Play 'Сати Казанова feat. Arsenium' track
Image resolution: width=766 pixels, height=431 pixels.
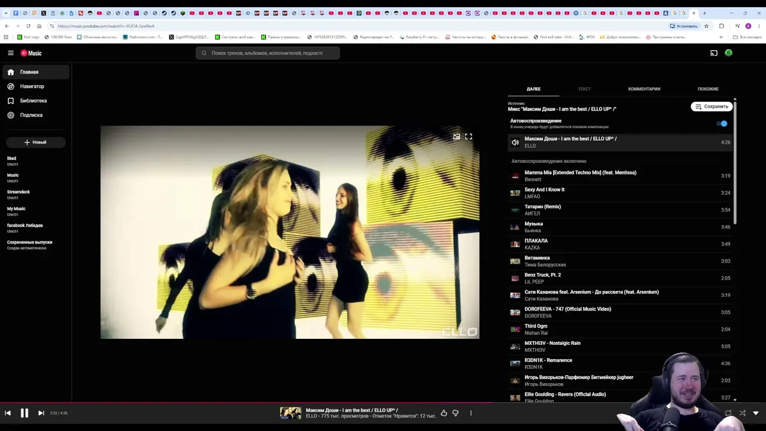[620, 295]
